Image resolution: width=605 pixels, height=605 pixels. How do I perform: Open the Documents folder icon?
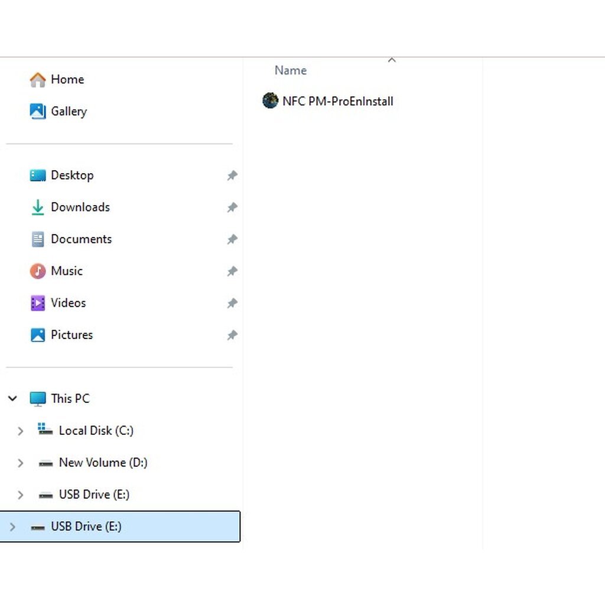37,239
